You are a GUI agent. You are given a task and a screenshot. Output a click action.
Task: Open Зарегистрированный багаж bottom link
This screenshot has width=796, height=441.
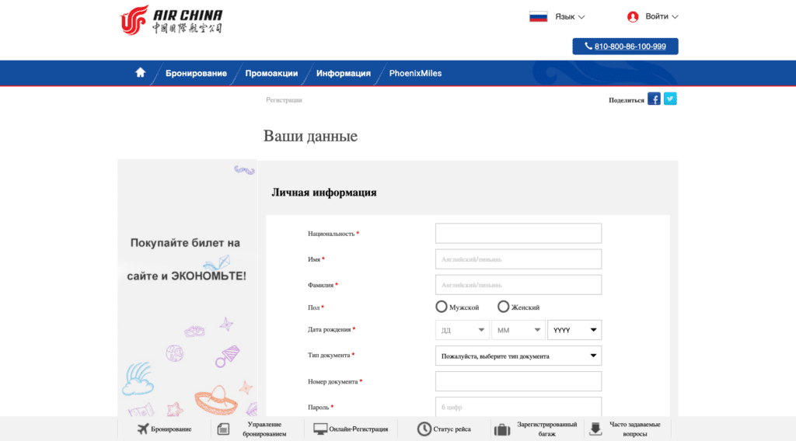[x=546, y=429]
